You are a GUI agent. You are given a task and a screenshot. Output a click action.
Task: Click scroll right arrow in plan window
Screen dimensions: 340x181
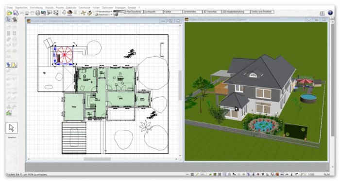[176, 159]
